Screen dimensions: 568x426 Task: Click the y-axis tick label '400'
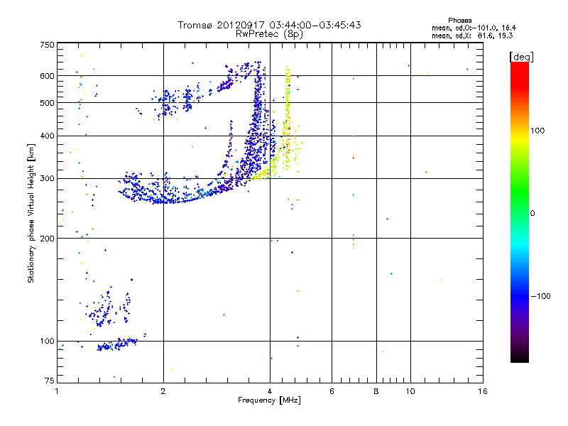pyautogui.click(x=47, y=136)
